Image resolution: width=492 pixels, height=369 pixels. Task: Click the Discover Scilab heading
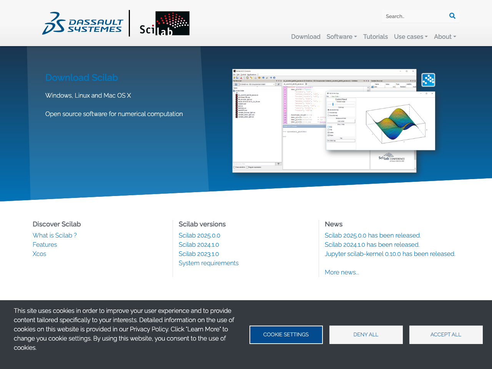57,224
